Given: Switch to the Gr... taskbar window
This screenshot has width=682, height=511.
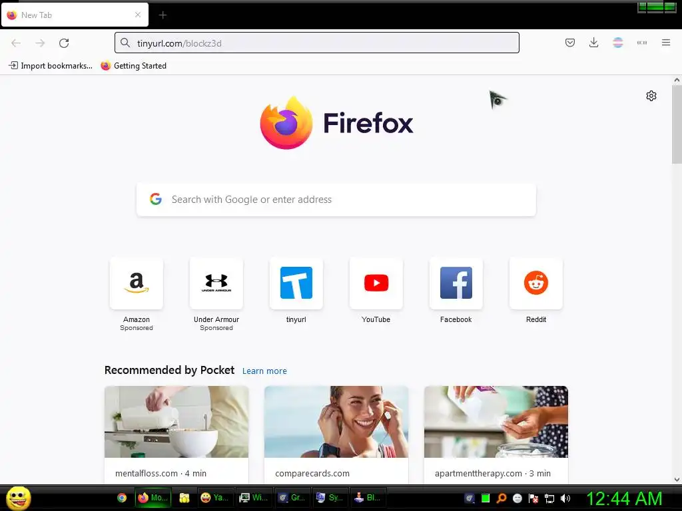Looking at the screenshot, I should (293, 498).
